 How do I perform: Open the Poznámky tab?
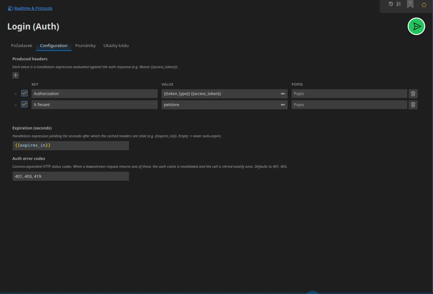pyautogui.click(x=85, y=46)
